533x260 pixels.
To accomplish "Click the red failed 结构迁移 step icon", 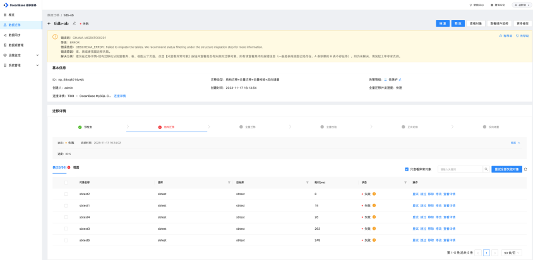I will pos(160,127).
